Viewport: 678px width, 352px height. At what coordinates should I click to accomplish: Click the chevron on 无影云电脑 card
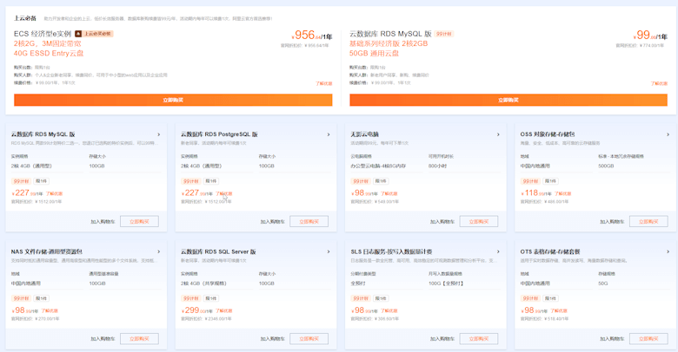tap(498, 134)
